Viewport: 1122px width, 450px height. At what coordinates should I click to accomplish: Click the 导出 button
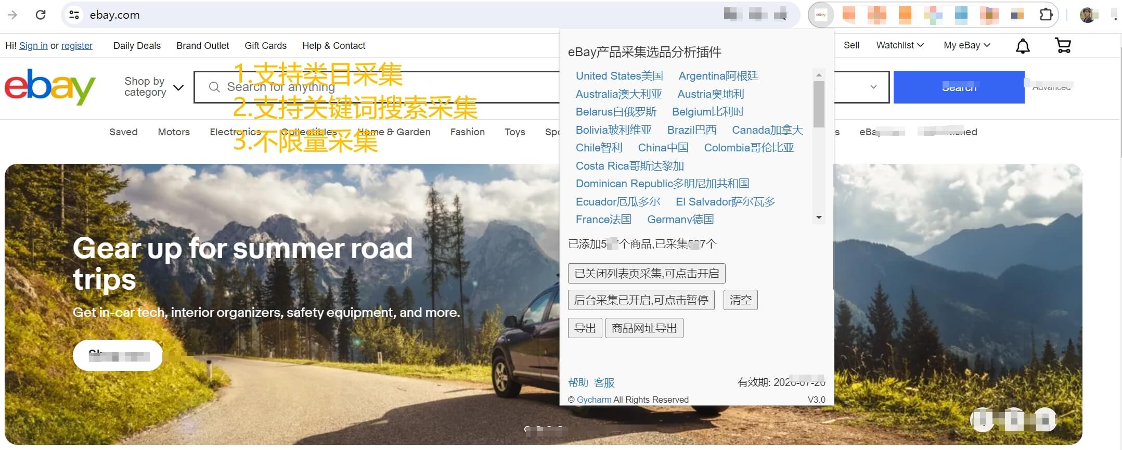click(x=585, y=328)
